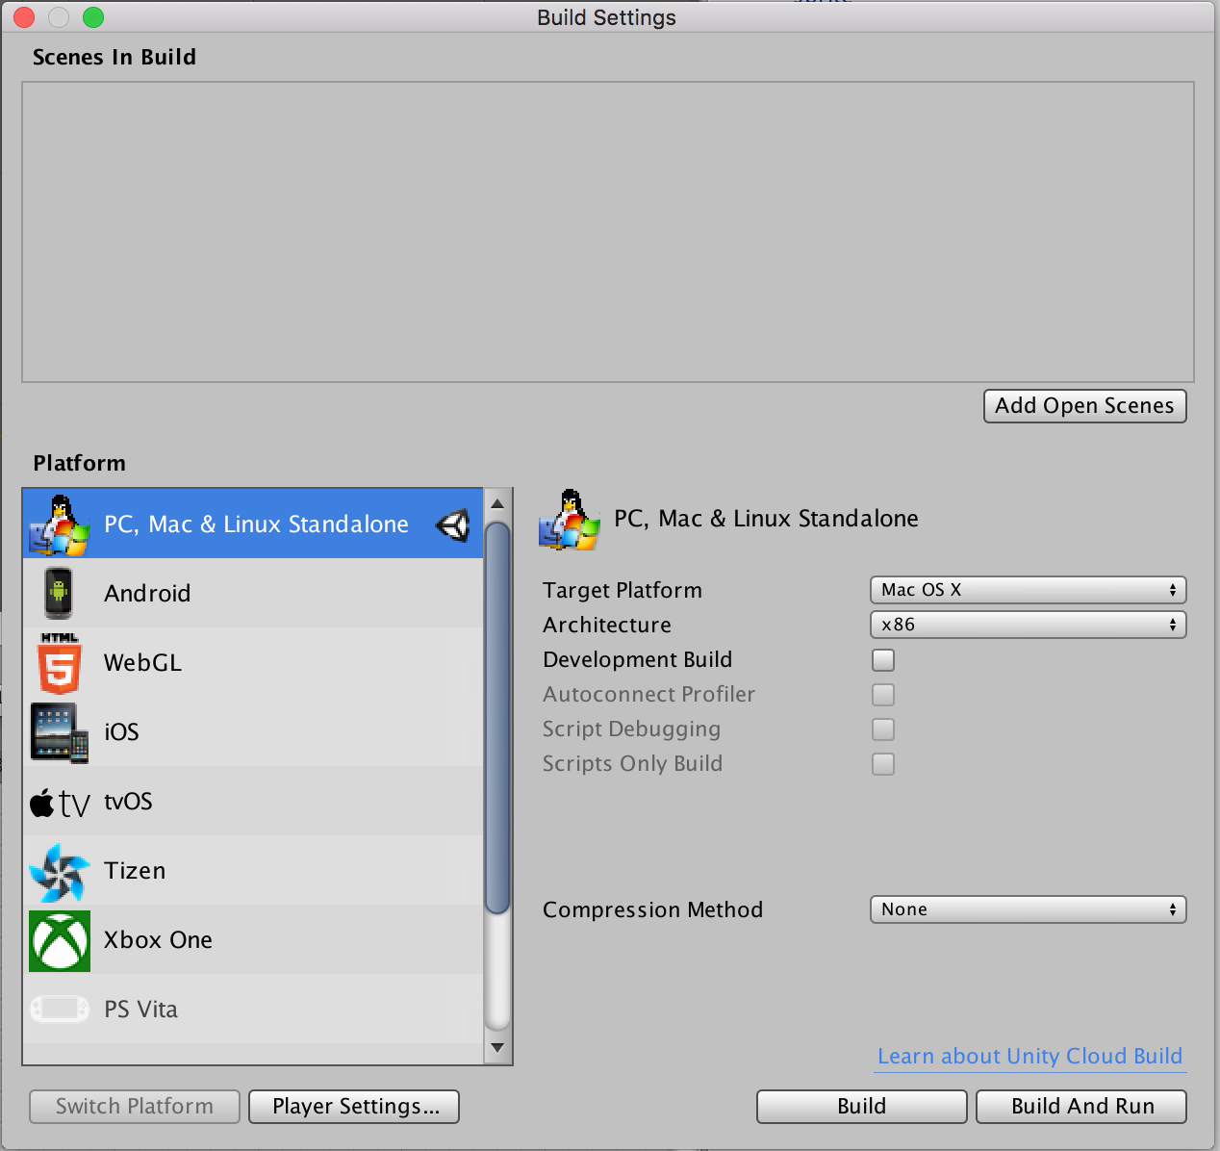Click inside the Scenes In Build list area
Viewport: 1220px width, 1151px height.
click(608, 232)
